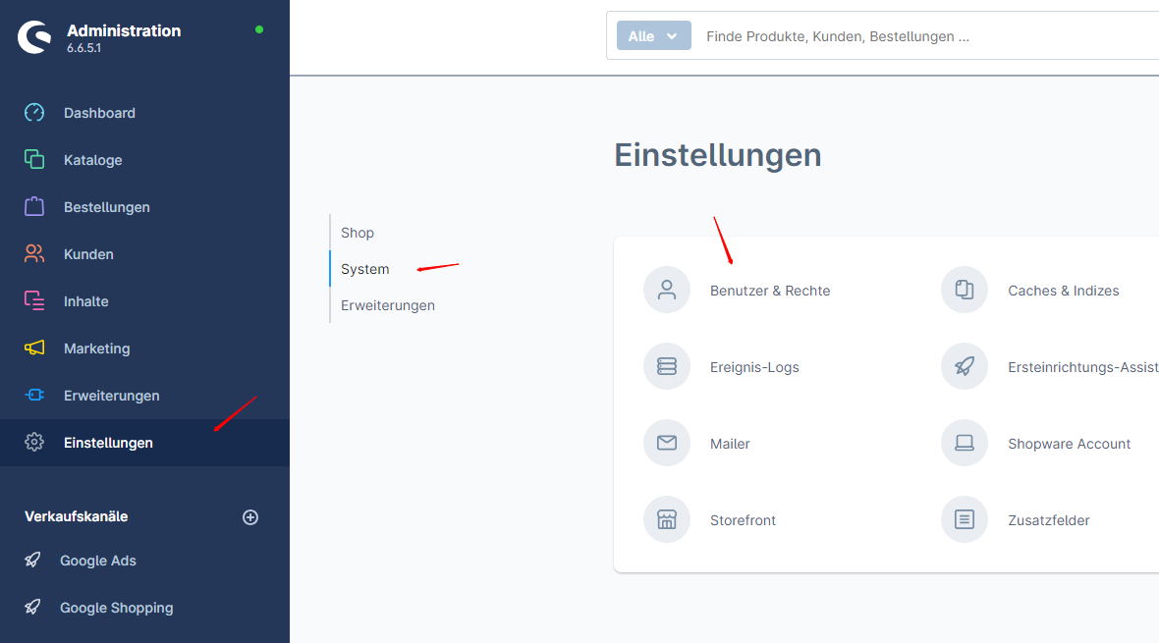1159x643 pixels.
Task: Select the System settings tab
Action: (365, 269)
